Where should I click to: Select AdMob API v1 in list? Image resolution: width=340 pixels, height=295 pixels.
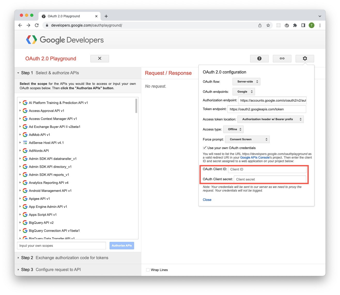pyautogui.click(x=40, y=135)
